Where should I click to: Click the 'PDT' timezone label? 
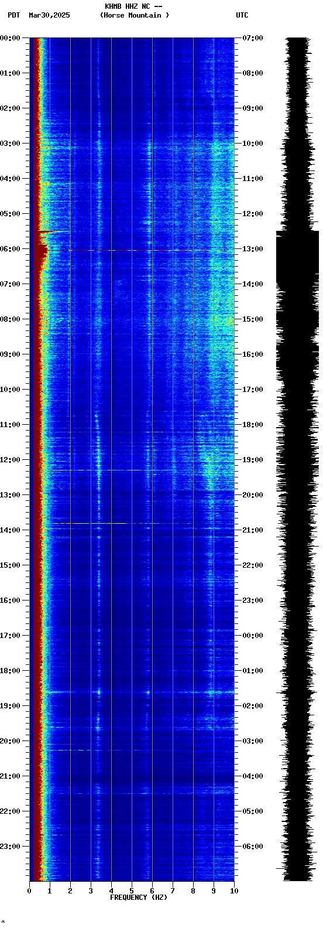click(13, 15)
